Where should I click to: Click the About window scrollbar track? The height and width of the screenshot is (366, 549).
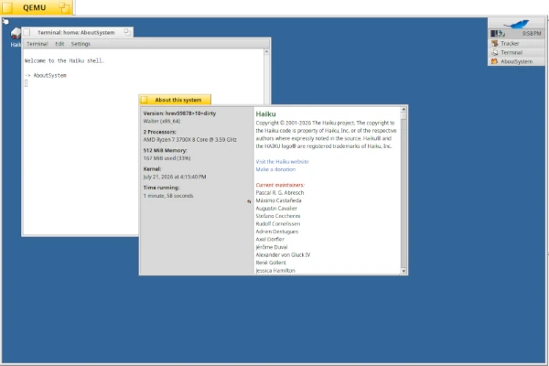tap(404, 196)
